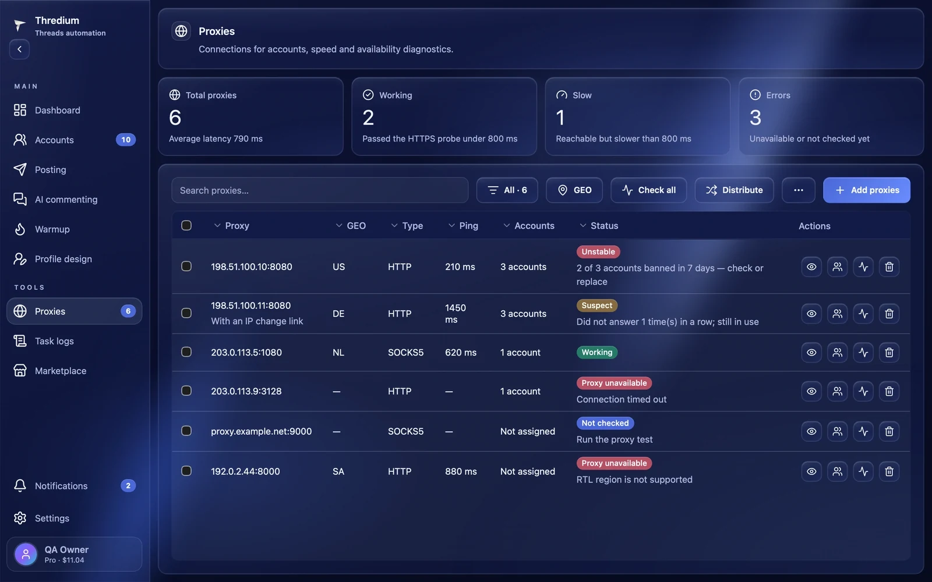
Task: Run ping check on 198.51.100.11:8080
Action: coord(863,314)
